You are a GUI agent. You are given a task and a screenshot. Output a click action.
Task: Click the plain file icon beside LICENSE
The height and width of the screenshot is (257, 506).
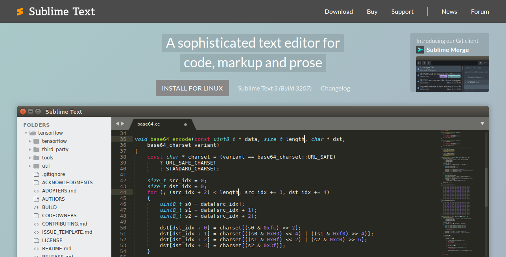click(x=36, y=240)
